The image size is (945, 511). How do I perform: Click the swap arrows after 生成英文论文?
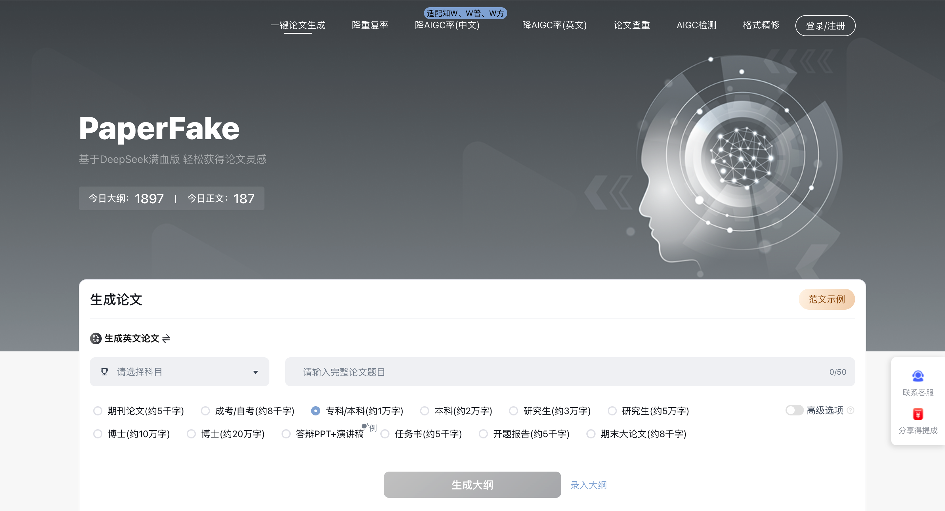[x=166, y=338]
